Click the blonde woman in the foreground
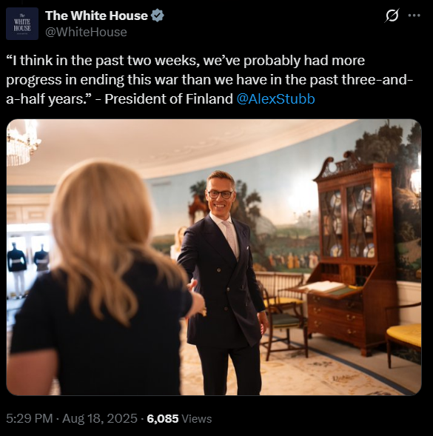The height and width of the screenshot is (436, 433). (x=100, y=278)
